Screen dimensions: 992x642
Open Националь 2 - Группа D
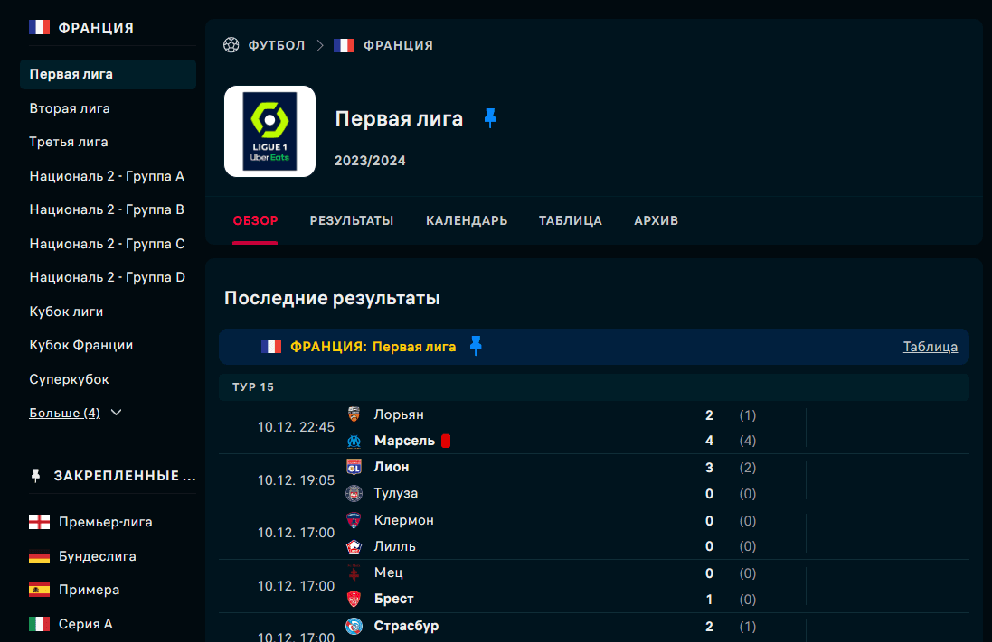(x=107, y=277)
